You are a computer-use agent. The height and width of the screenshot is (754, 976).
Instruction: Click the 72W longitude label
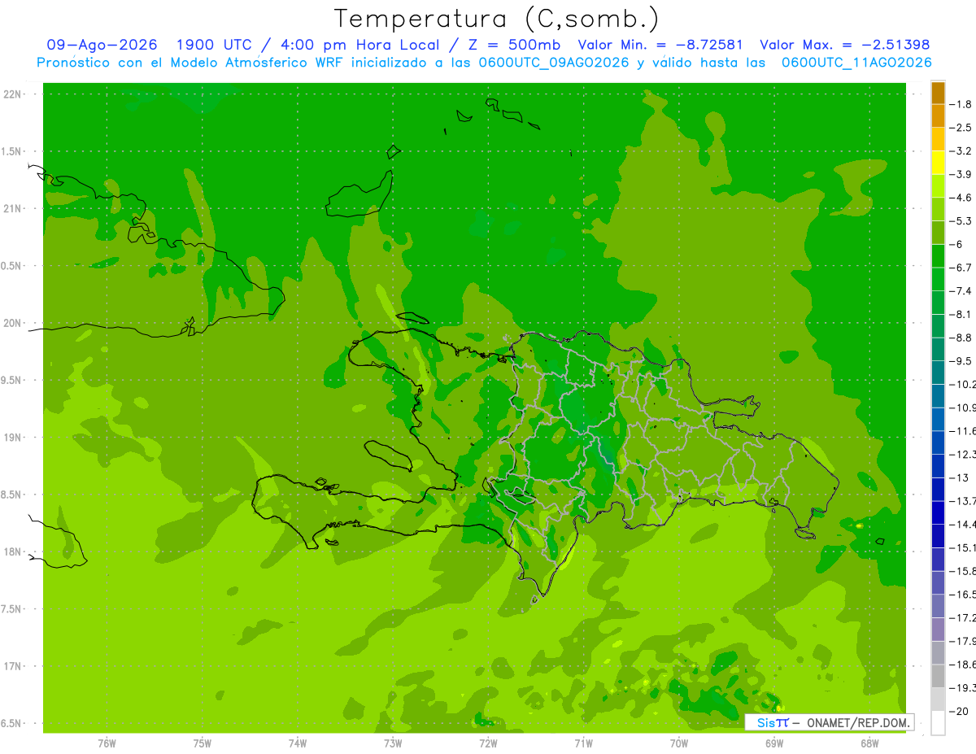pyautogui.click(x=488, y=743)
